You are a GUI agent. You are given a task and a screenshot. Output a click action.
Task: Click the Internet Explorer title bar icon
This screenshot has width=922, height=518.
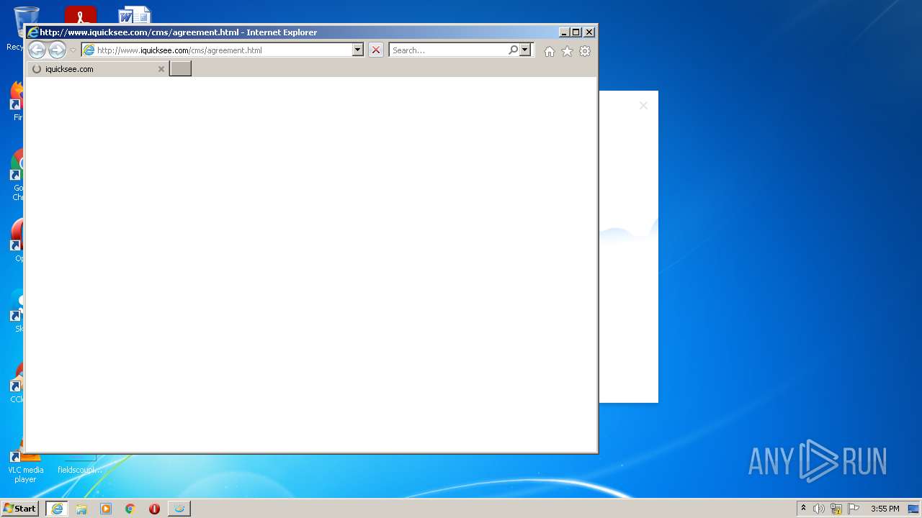[x=32, y=32]
